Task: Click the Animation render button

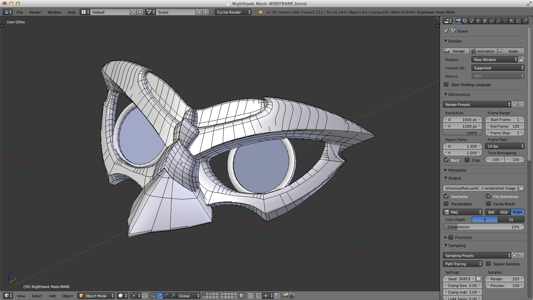Action: (x=484, y=51)
